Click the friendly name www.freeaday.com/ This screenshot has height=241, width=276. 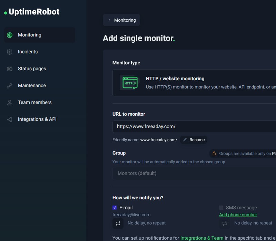159,140
